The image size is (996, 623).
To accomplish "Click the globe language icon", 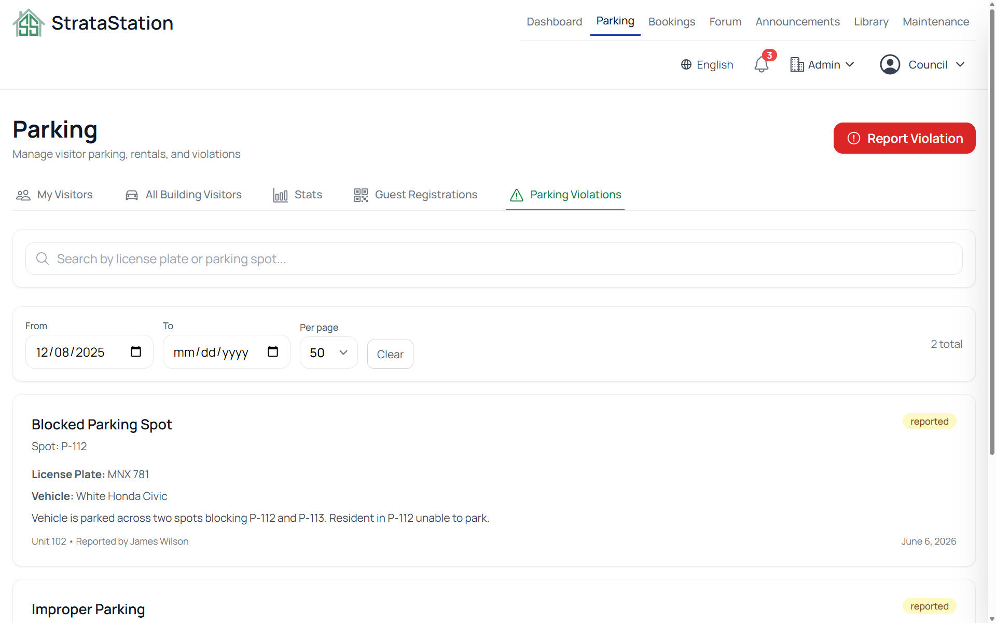I will tap(686, 64).
